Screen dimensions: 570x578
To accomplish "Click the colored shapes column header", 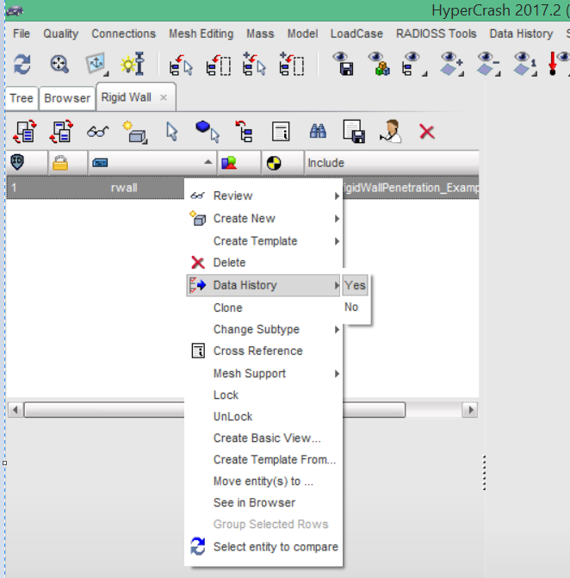I will [239, 163].
